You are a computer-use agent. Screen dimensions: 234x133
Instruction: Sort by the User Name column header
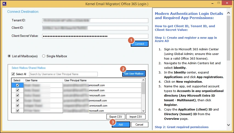(x=43, y=80)
